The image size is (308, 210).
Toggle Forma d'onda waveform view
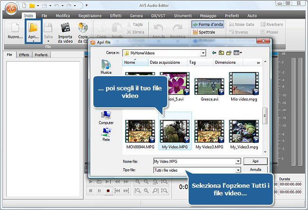click(208, 24)
